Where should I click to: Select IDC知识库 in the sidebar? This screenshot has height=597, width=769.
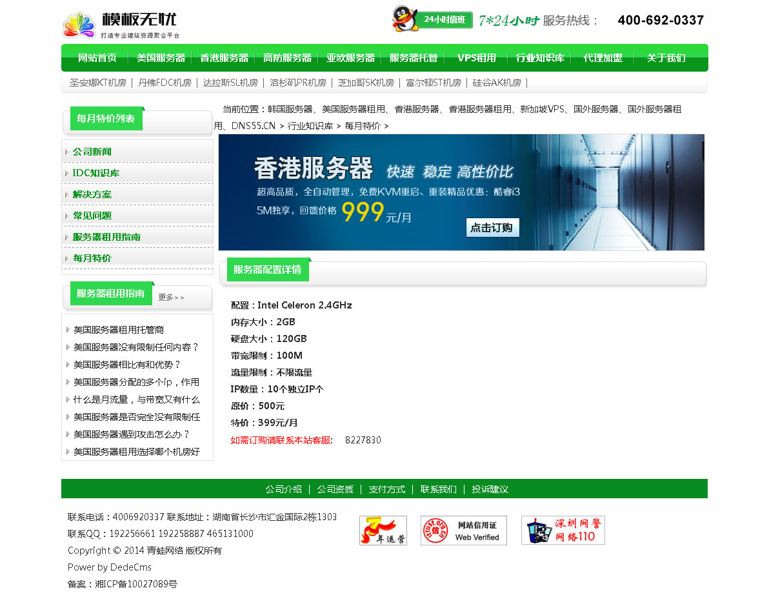coord(95,173)
